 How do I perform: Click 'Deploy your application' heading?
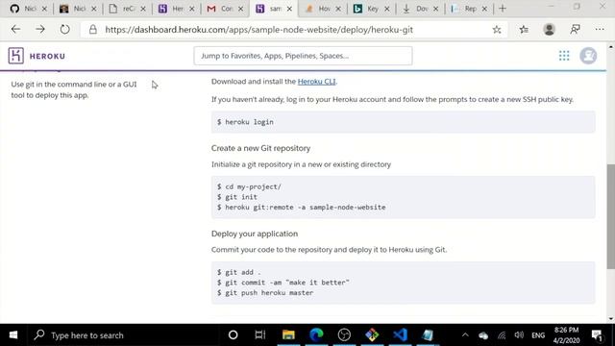click(255, 234)
